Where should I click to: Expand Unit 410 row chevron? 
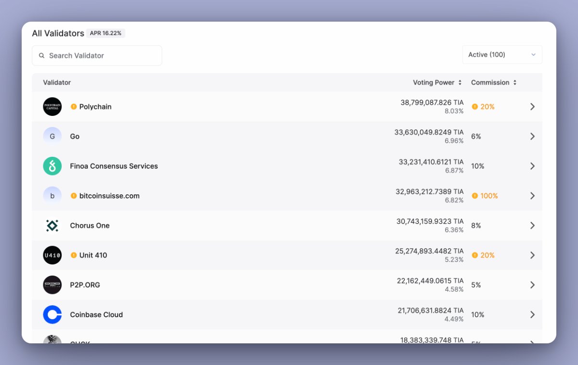pyautogui.click(x=532, y=255)
